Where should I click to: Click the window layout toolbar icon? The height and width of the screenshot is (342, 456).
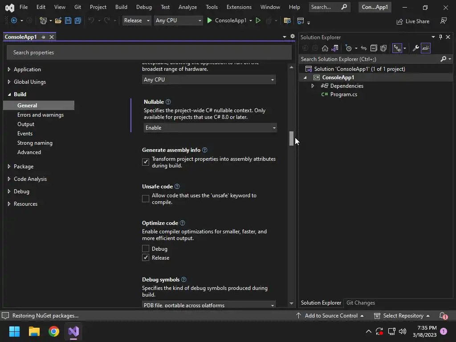(301, 20)
